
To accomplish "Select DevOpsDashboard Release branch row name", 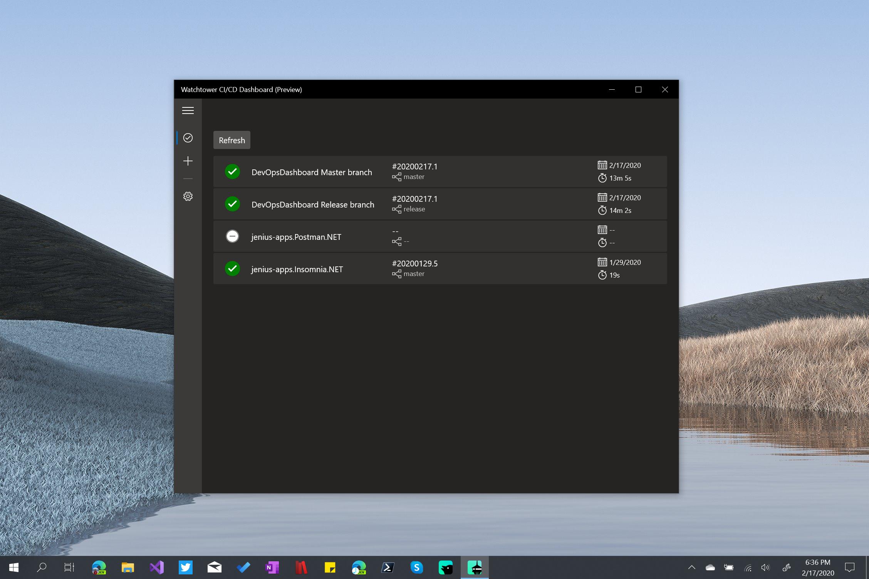I will (x=313, y=205).
